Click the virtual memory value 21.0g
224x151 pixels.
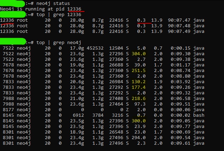click(77, 99)
